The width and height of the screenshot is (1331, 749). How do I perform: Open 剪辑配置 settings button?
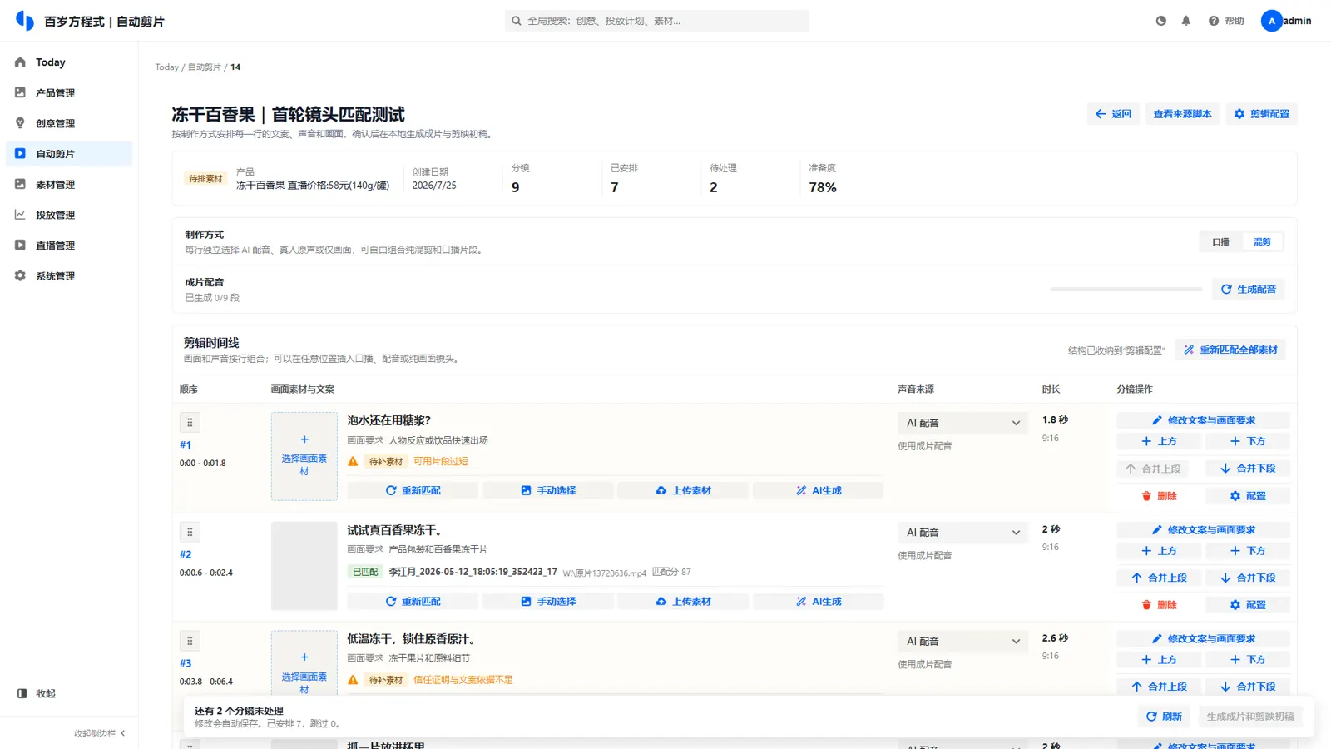click(x=1261, y=114)
